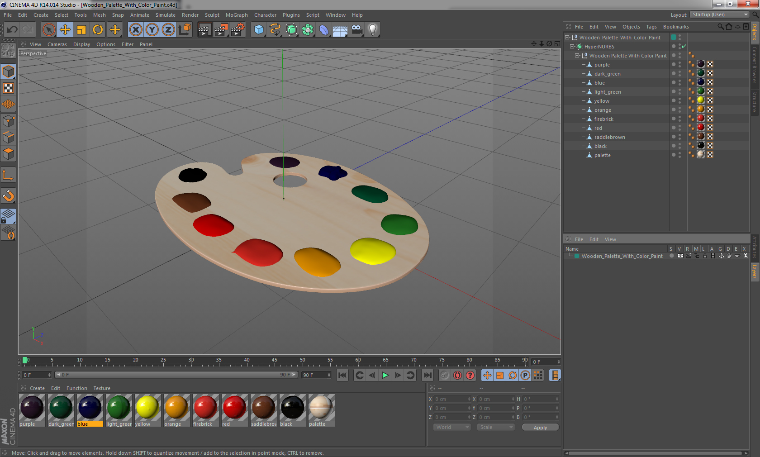Select the Live Selection tool
The width and height of the screenshot is (760, 457).
tap(48, 30)
